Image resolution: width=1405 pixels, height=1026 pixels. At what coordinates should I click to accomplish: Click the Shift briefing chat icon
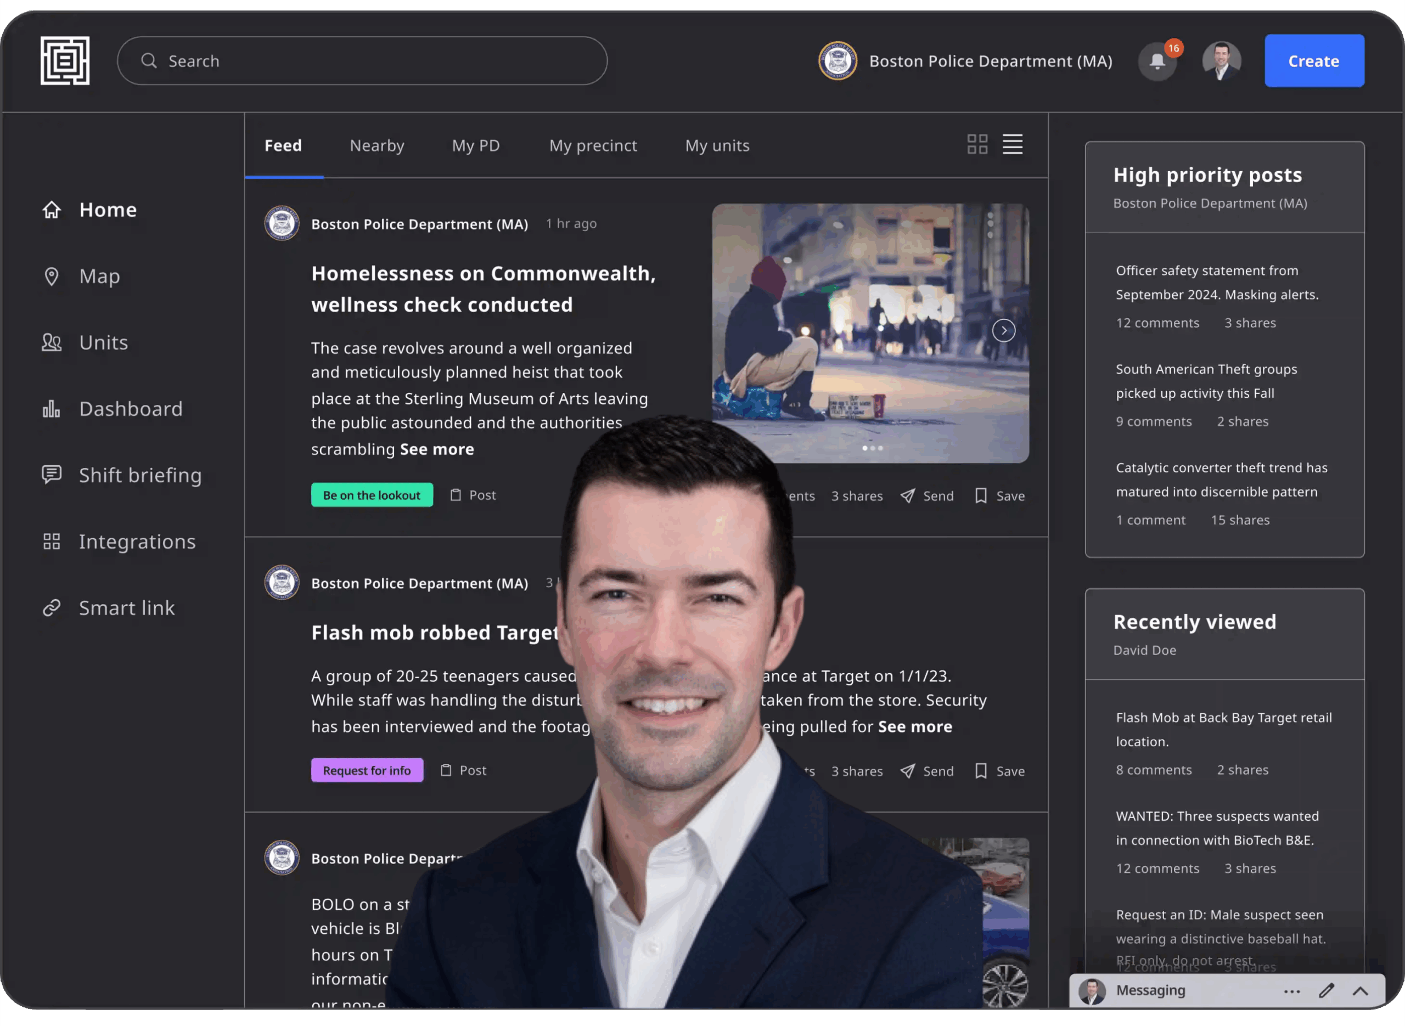pyautogui.click(x=52, y=475)
